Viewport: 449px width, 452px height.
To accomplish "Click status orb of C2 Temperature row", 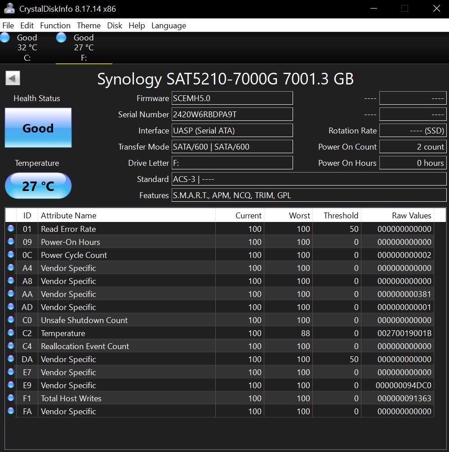I will 11,332.
